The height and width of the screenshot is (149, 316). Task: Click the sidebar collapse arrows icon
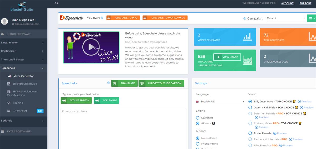[56, 3]
